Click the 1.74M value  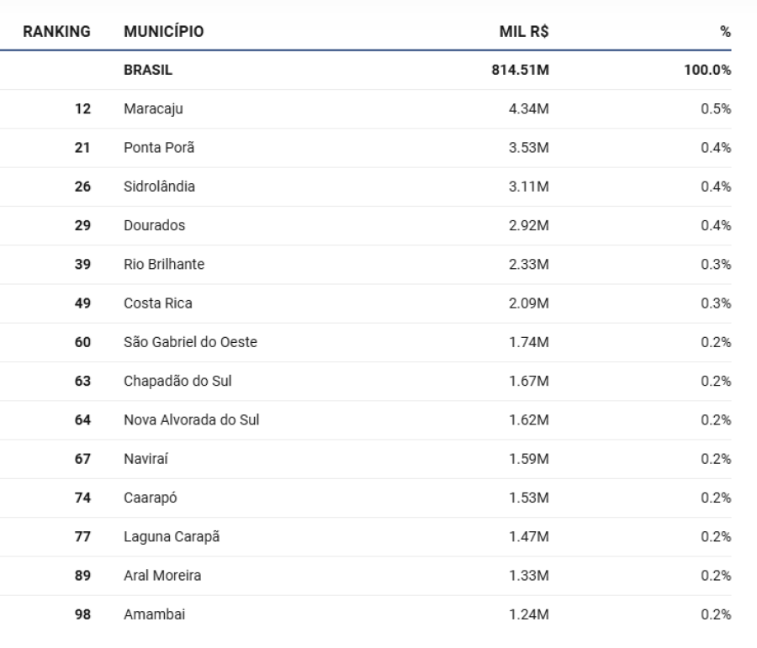[529, 342]
